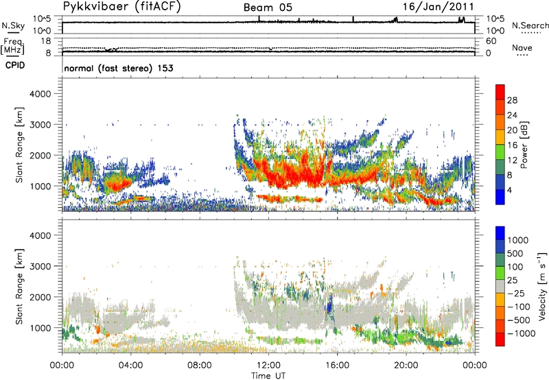Viewport: 549px width, 380px height.
Task: Click the 04:00 time axis label
Action: [x=131, y=366]
